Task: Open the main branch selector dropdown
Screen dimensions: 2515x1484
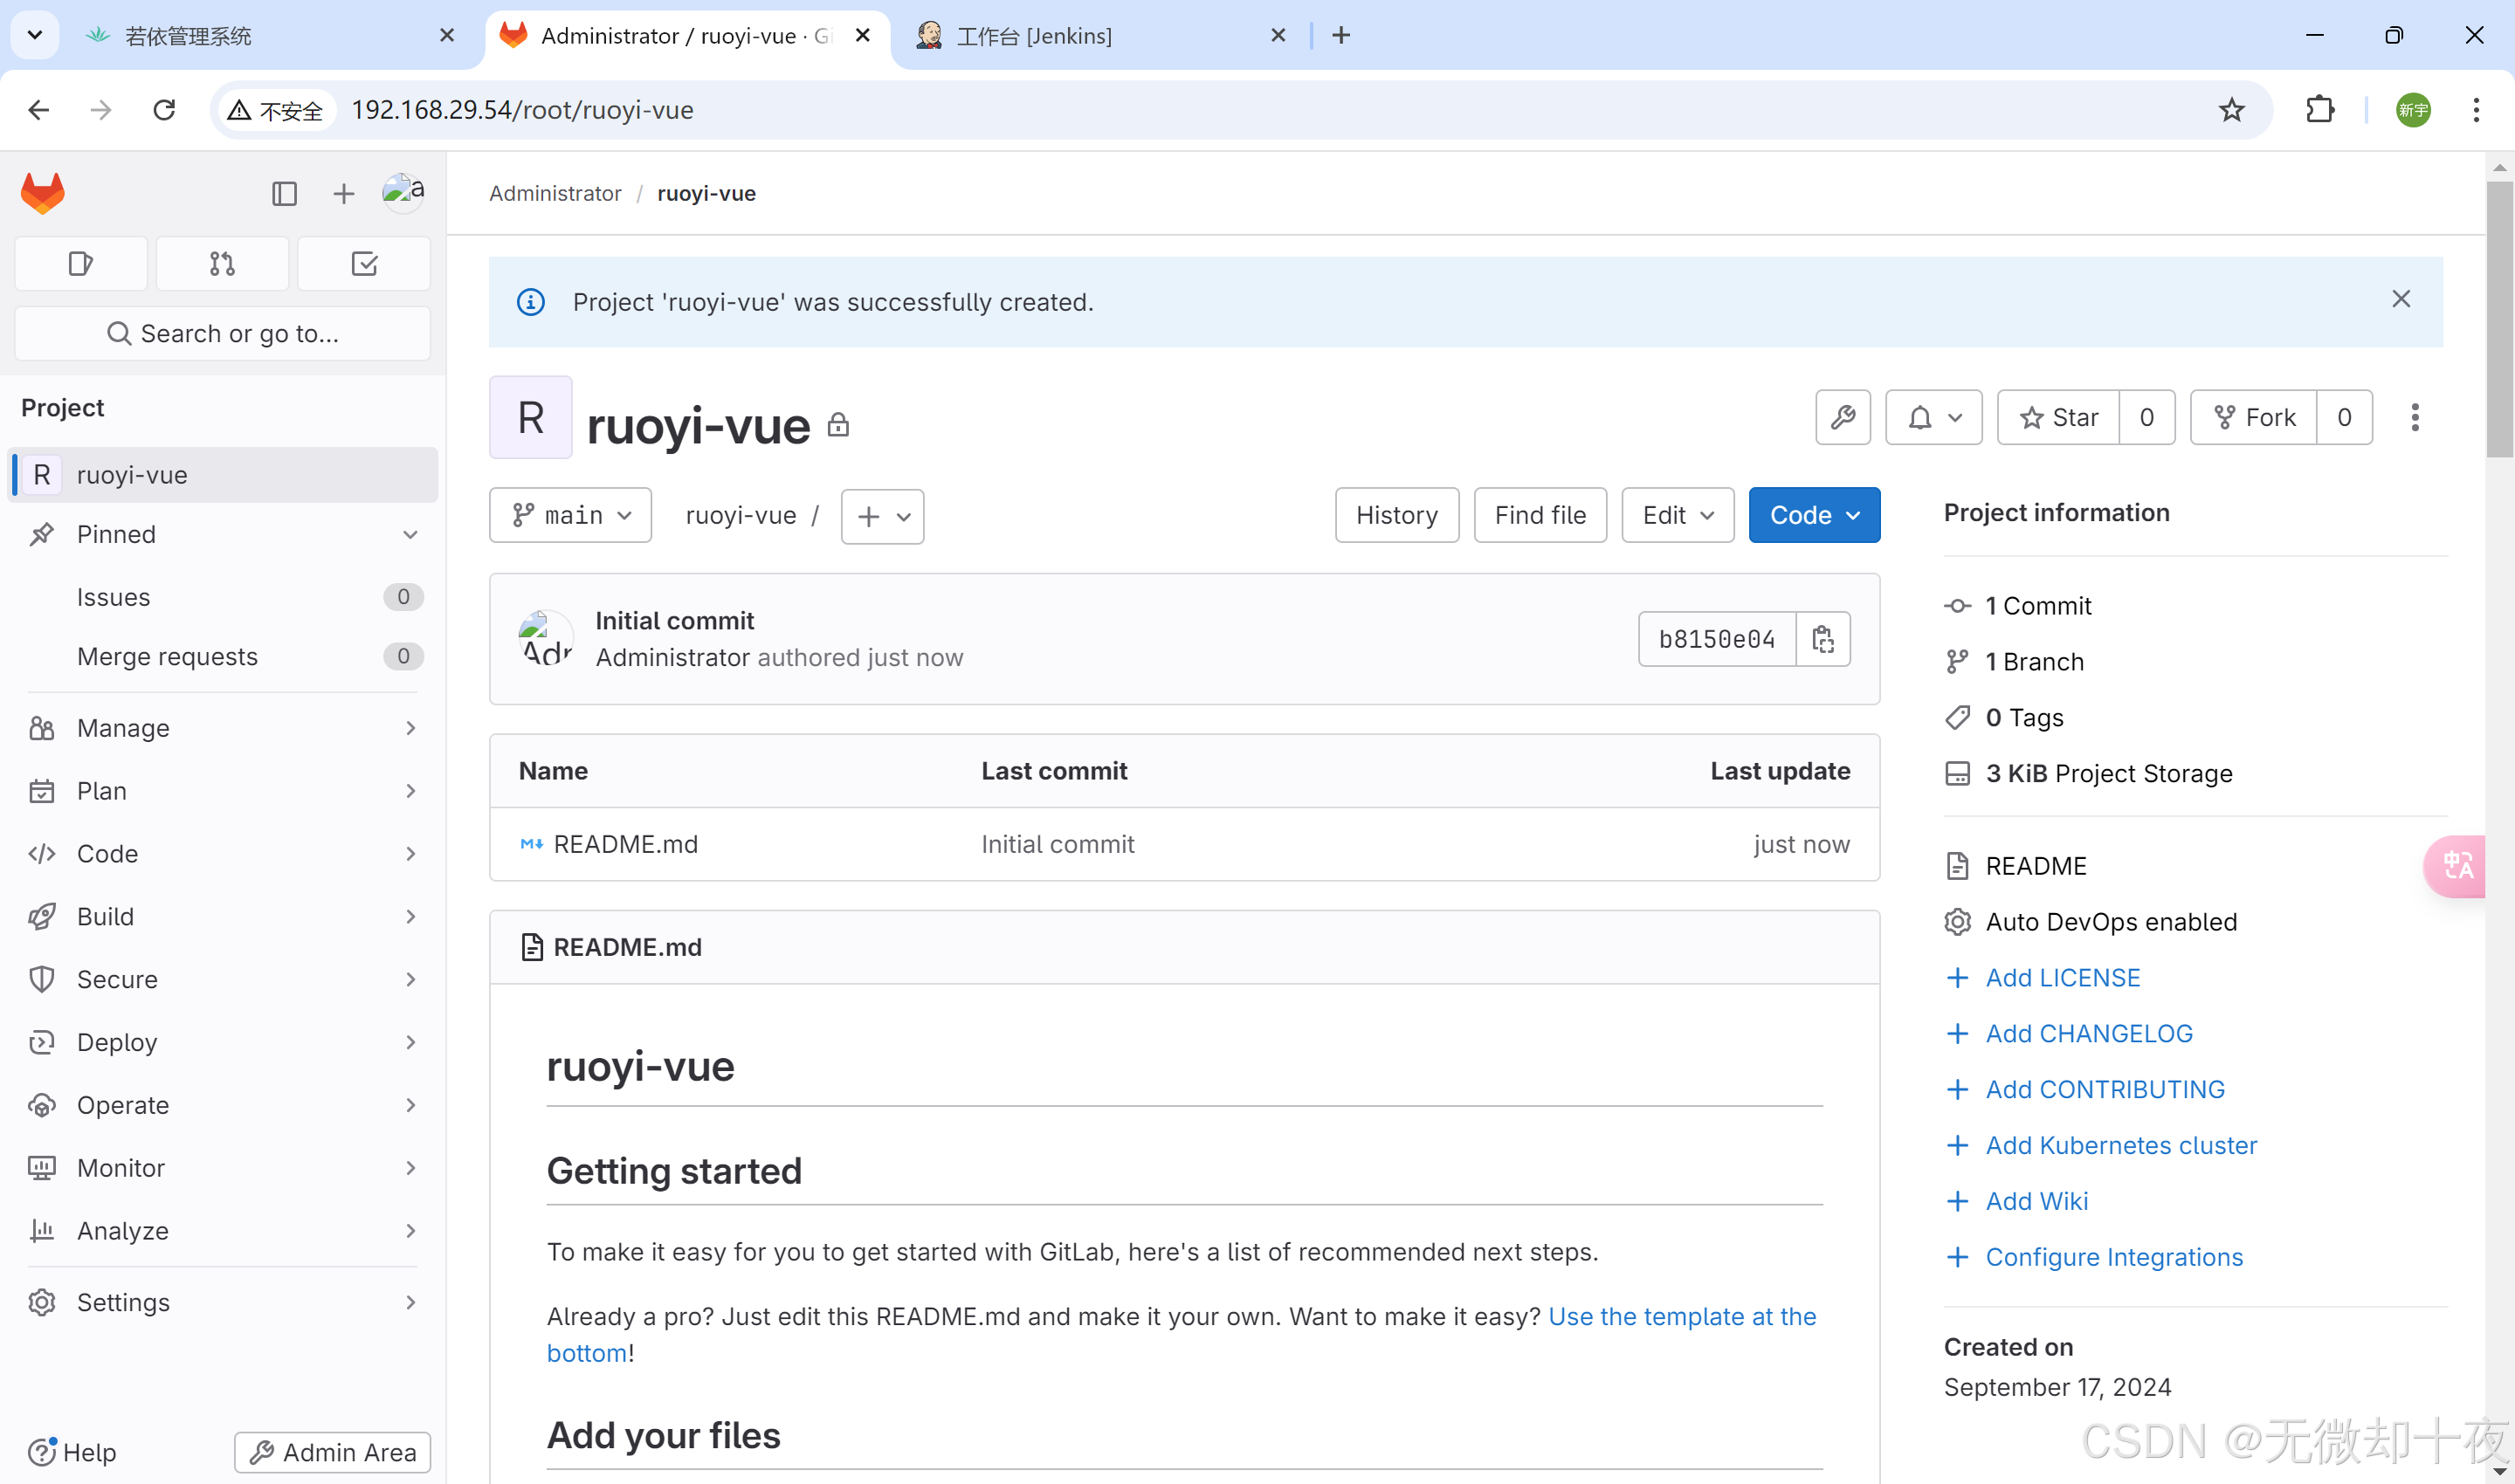Action: [x=570, y=515]
